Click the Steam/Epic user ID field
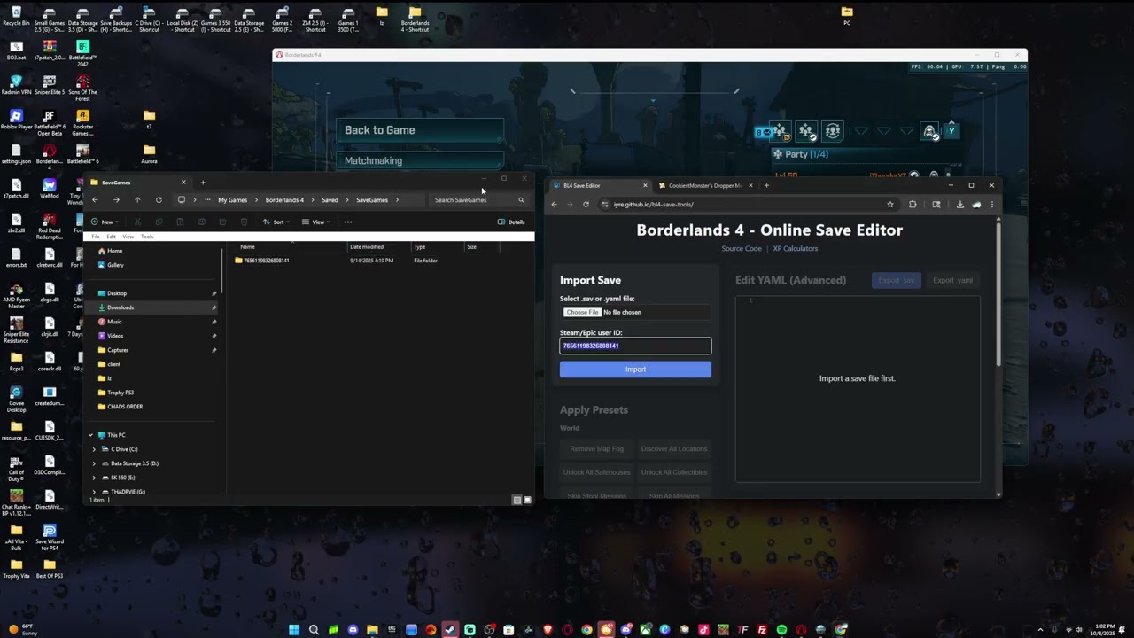This screenshot has width=1134, height=638. pos(635,346)
